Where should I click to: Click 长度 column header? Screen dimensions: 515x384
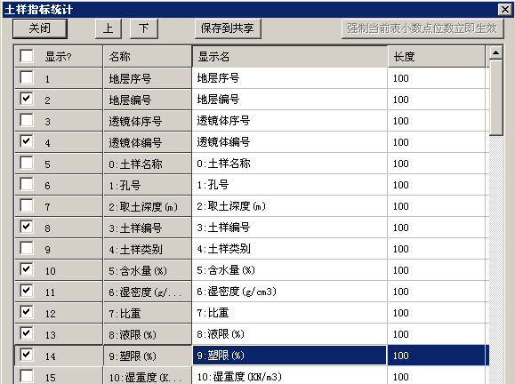coord(437,57)
